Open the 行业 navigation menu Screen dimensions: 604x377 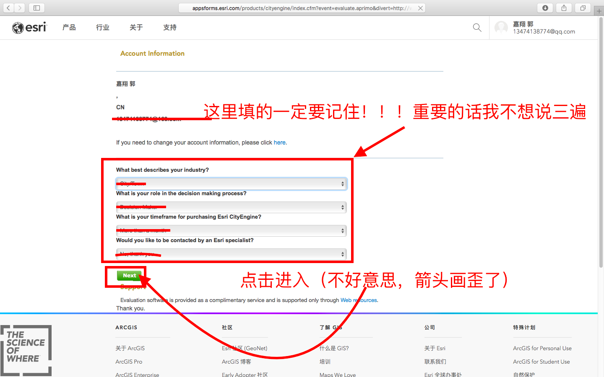pos(103,28)
